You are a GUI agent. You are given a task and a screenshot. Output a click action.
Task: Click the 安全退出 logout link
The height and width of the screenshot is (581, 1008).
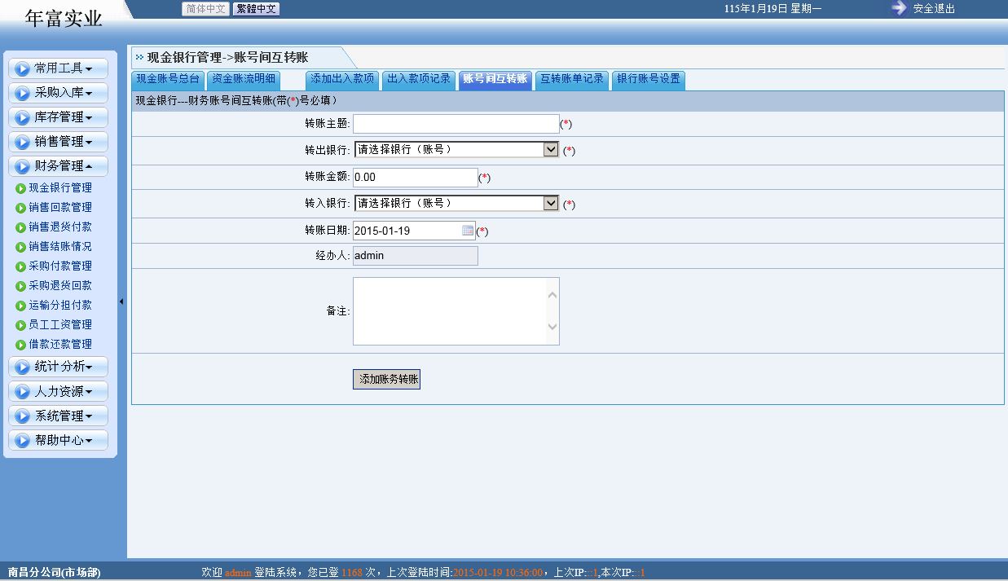(x=934, y=9)
